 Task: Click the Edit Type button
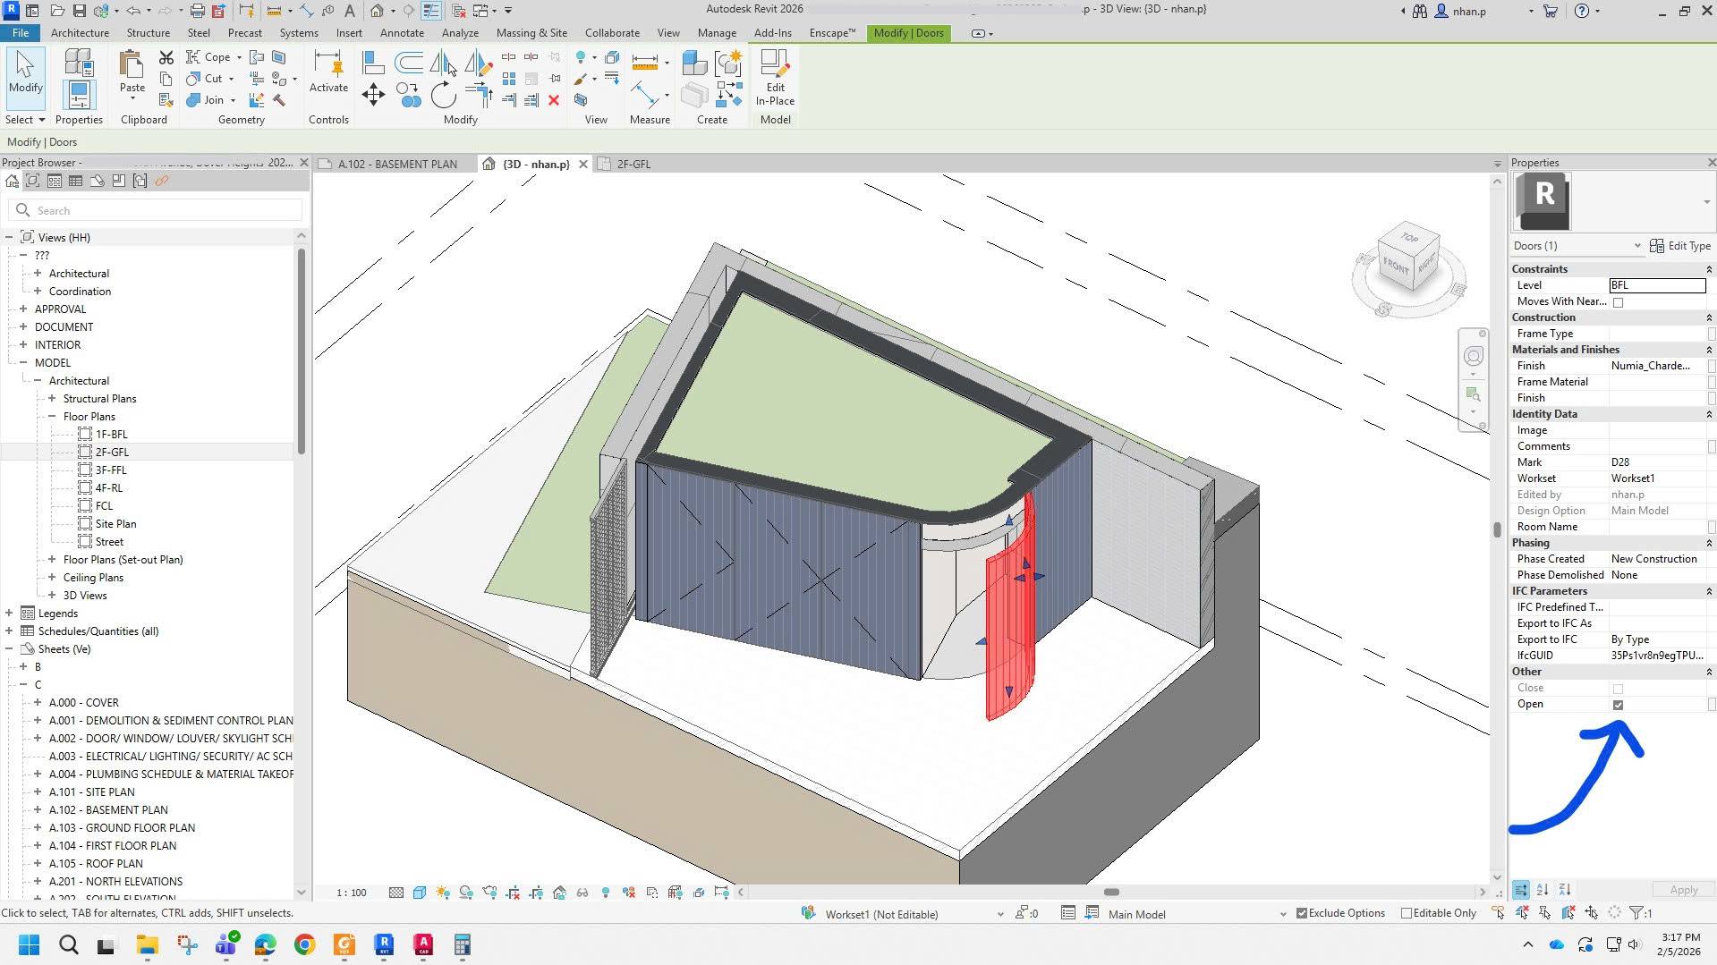point(1679,246)
